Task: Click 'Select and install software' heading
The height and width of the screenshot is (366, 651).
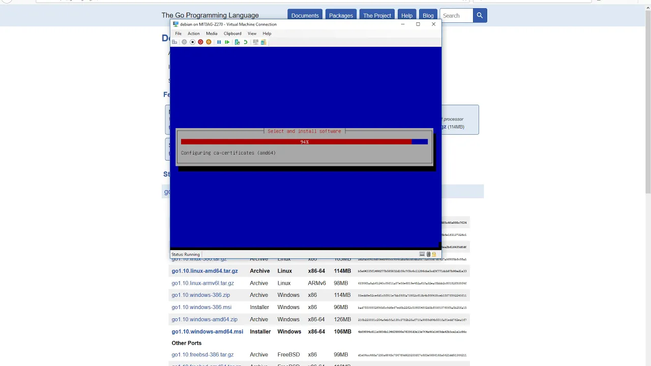Action: [304, 131]
